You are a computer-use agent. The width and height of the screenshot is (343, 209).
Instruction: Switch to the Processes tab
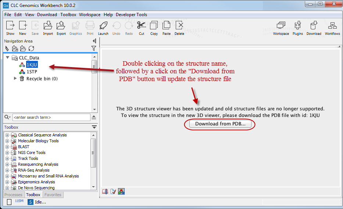(x=13, y=195)
